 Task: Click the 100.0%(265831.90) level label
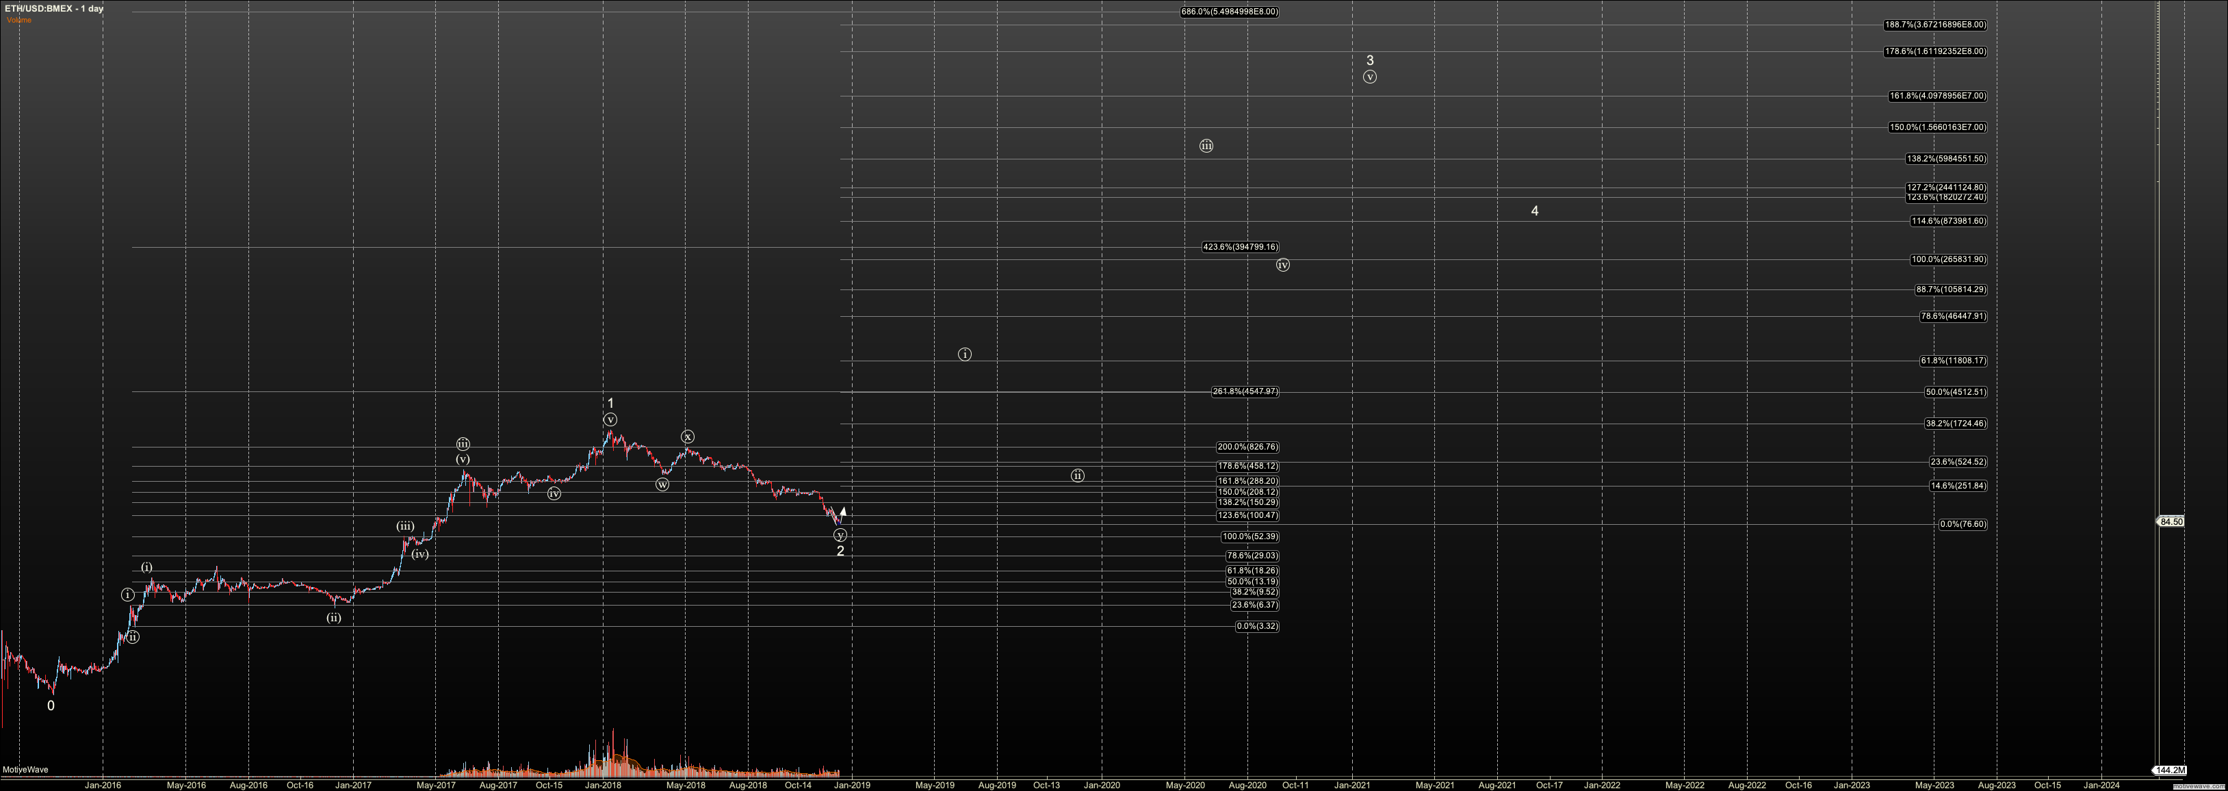click(1949, 259)
